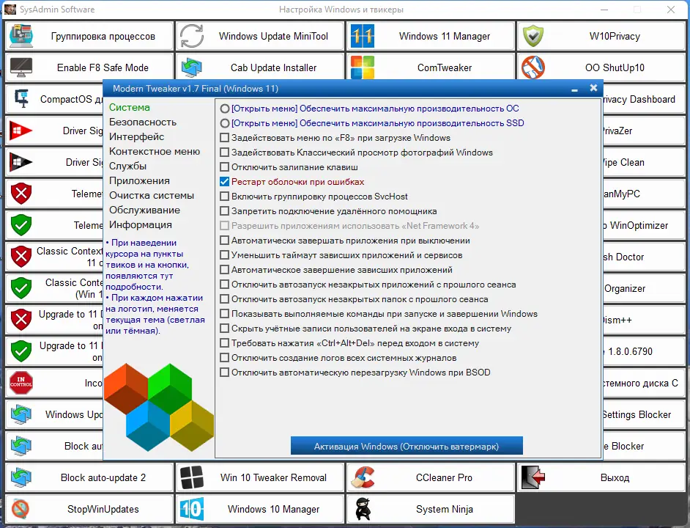Screen dimensions: 690x528
Task: Click the Upgrade to 11 green shield icon
Action: click(21, 351)
